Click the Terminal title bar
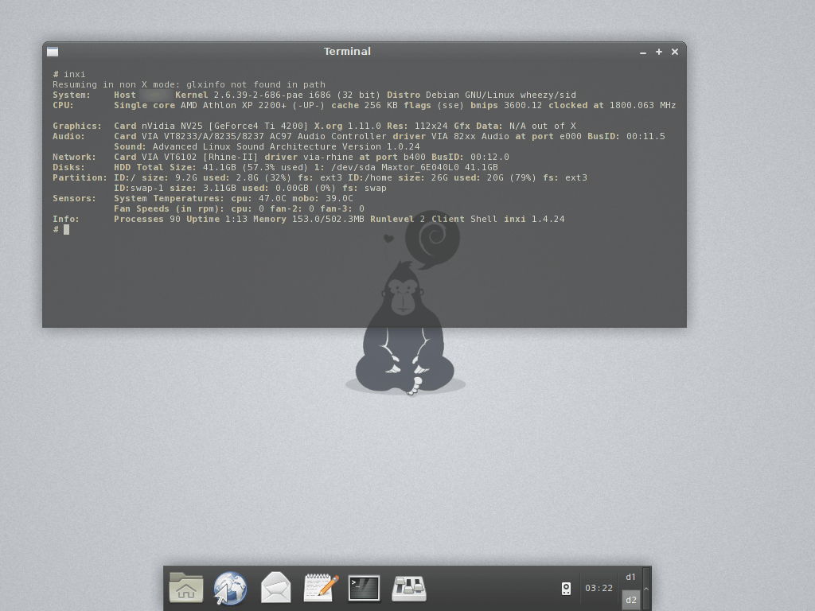 347,51
